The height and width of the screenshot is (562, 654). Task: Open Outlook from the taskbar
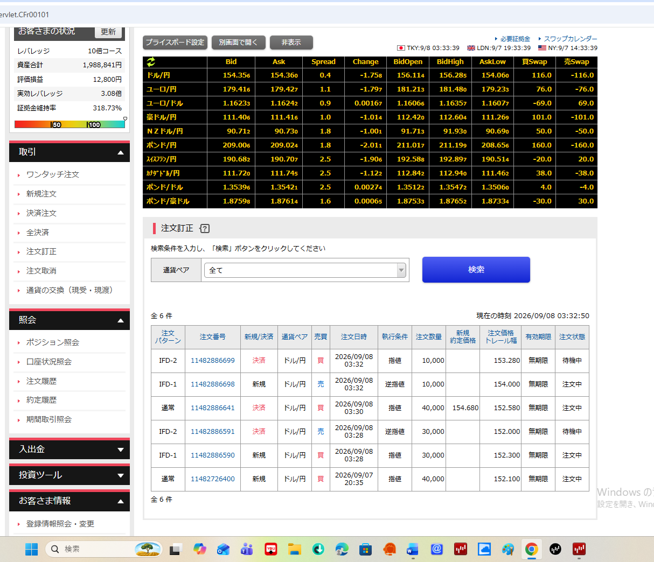pos(223,549)
